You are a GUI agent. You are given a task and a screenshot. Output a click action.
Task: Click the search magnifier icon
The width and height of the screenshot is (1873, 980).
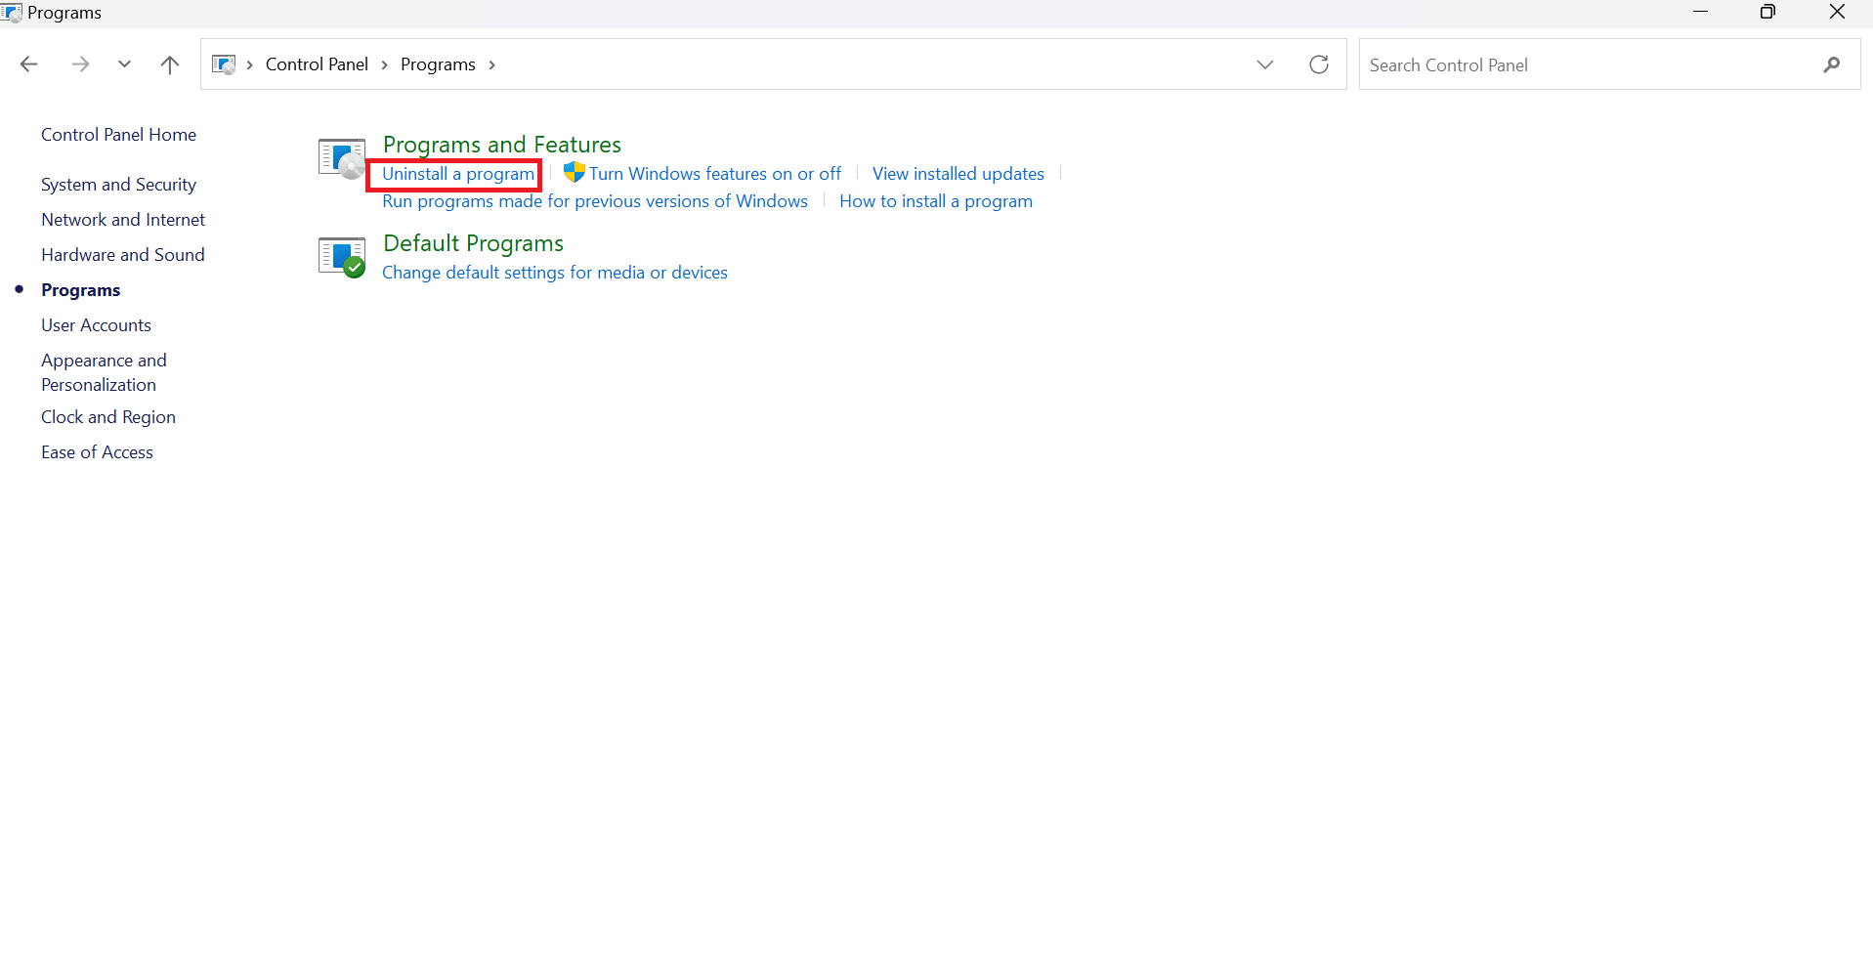[x=1832, y=64]
